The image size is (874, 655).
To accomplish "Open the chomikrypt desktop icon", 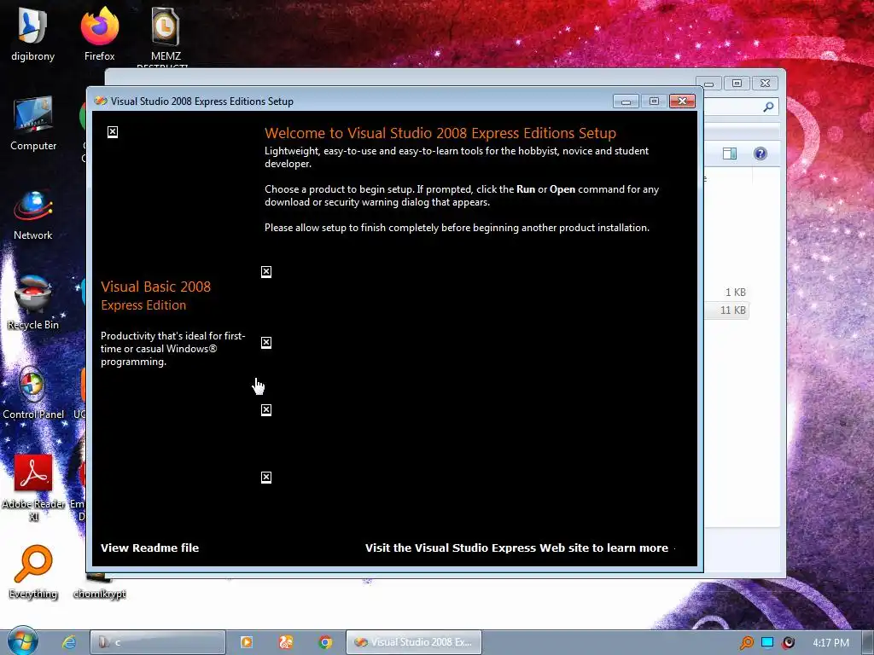I will [99, 588].
